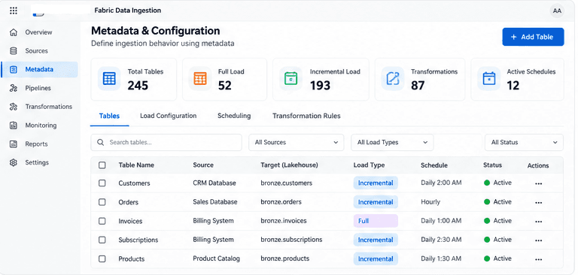Image resolution: width=578 pixels, height=275 pixels.
Task: Click the 'Invoices' table name
Action: [x=130, y=221]
